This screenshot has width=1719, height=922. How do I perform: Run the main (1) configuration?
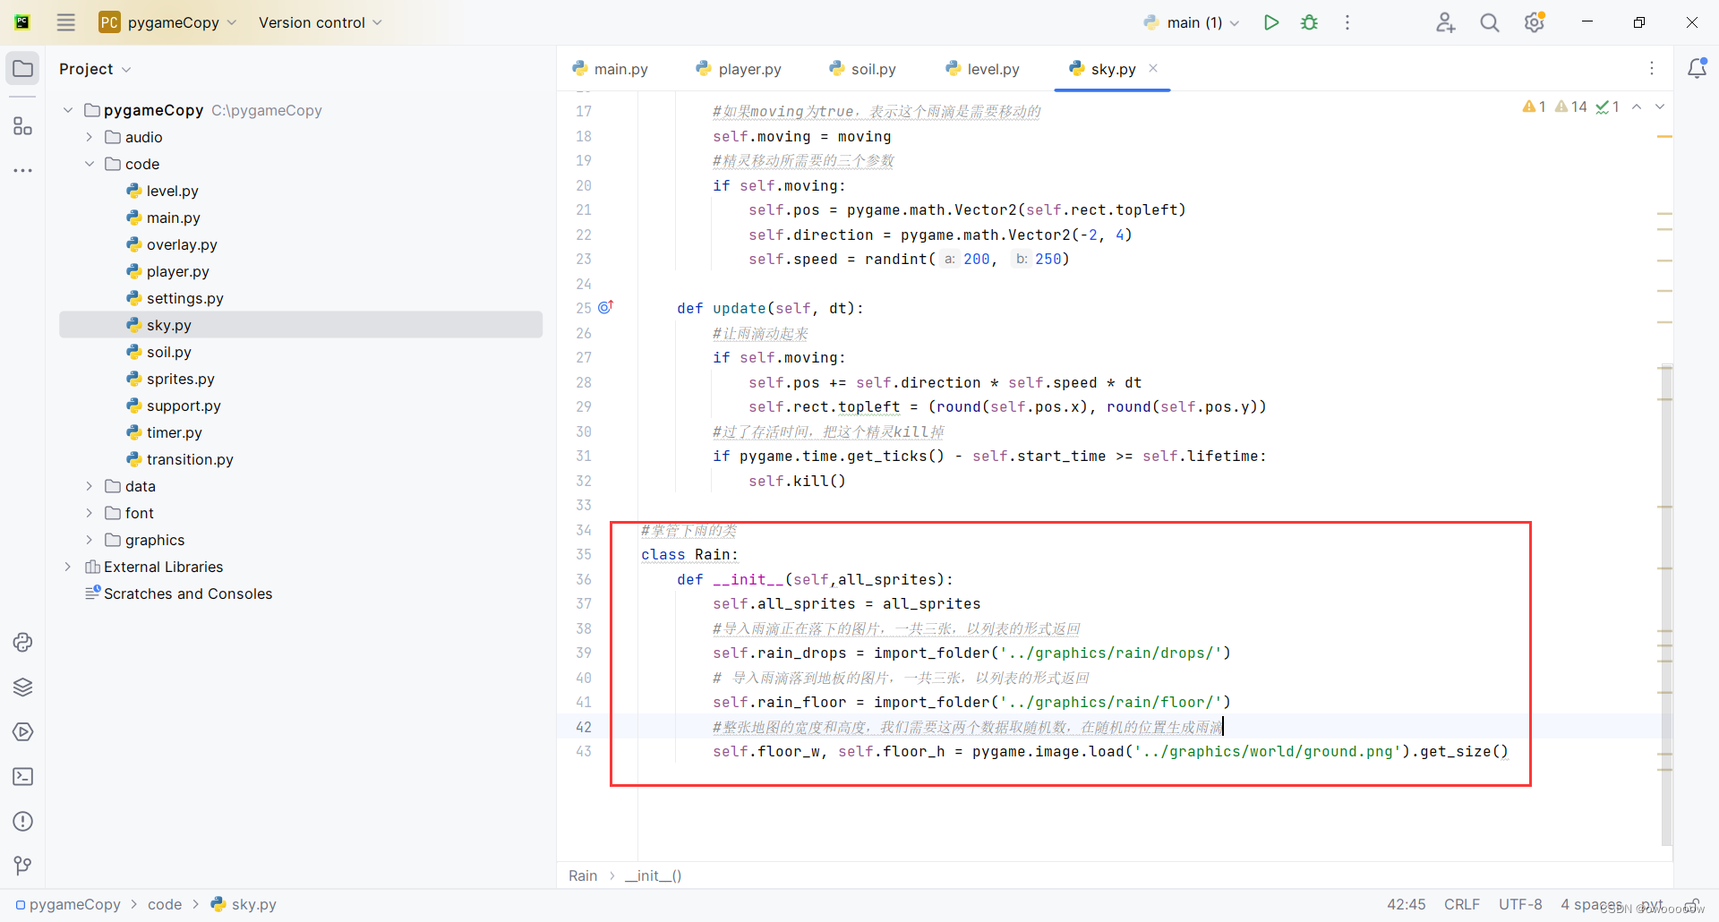[1270, 22]
